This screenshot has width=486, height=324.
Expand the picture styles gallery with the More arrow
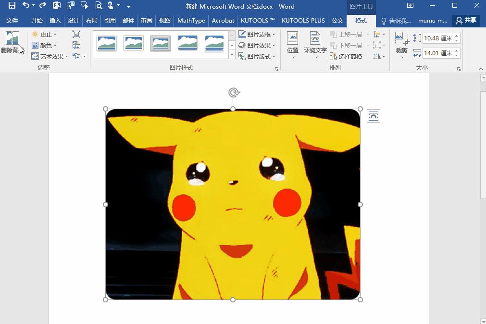tap(232, 56)
